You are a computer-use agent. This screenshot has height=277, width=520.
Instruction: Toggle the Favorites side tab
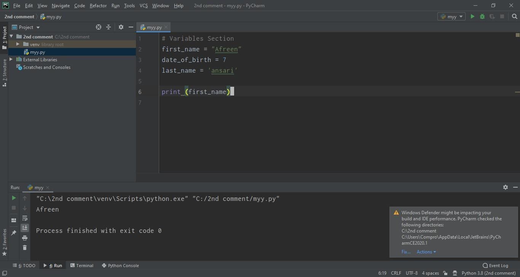(4, 242)
